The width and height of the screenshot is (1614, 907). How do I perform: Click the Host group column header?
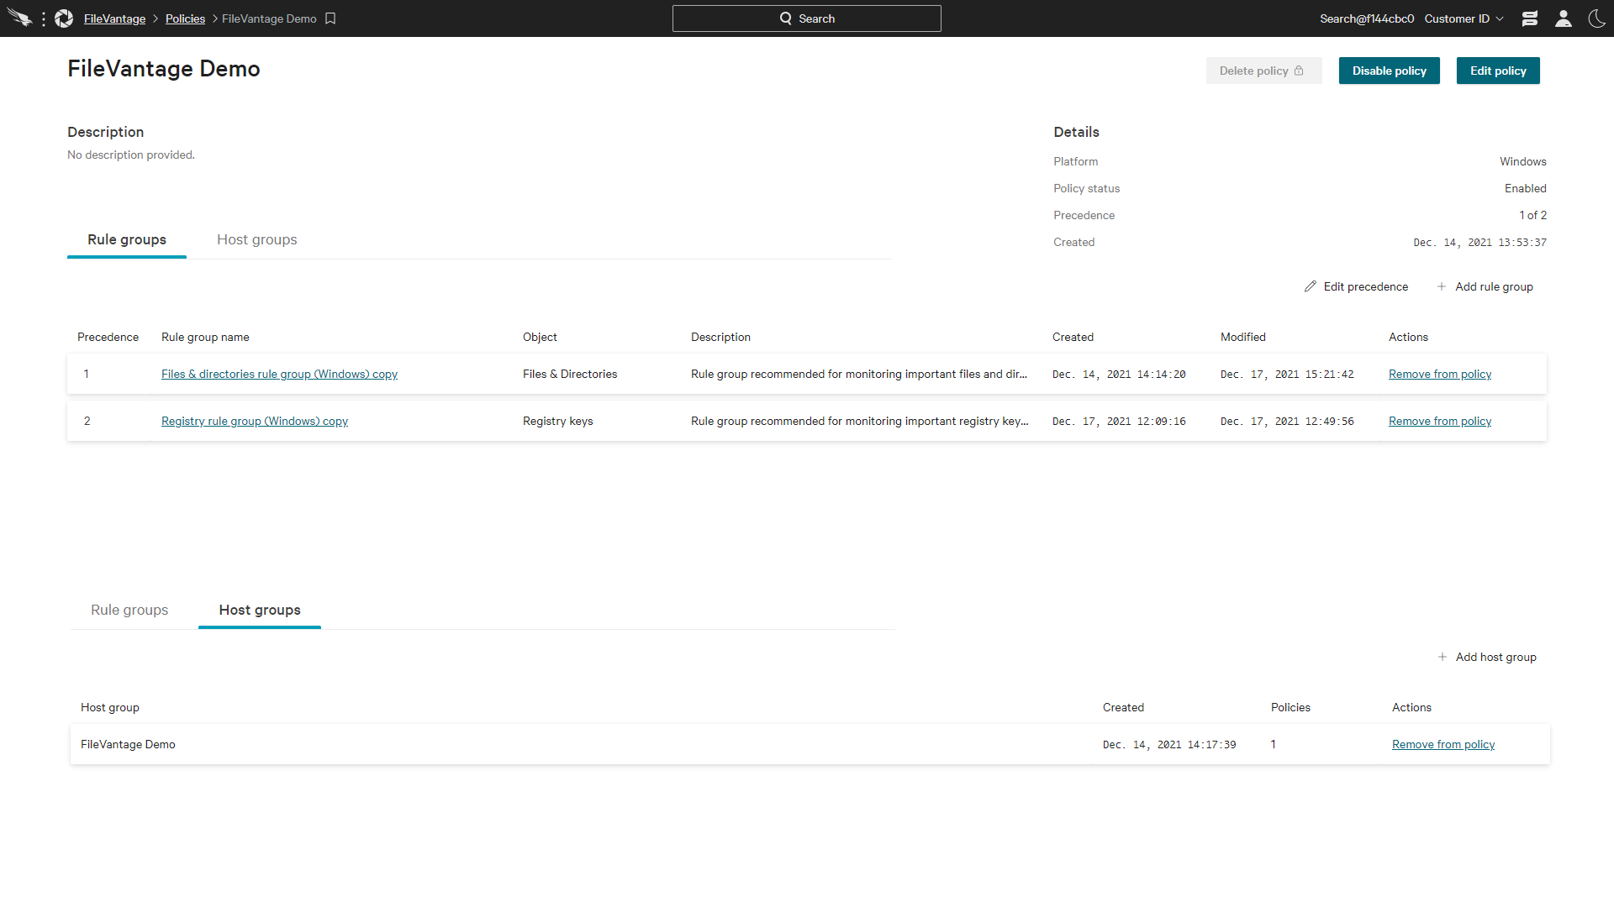110,707
